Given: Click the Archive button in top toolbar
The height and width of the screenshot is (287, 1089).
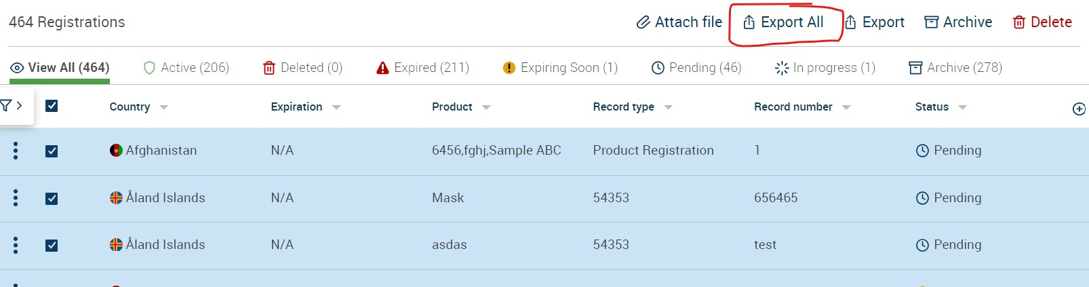Looking at the screenshot, I should click(958, 22).
